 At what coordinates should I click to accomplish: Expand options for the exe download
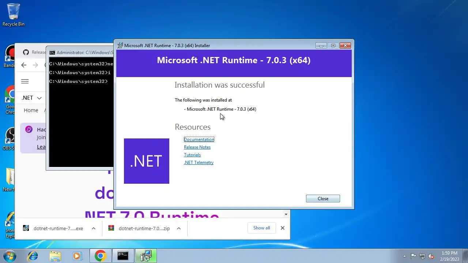point(94,228)
